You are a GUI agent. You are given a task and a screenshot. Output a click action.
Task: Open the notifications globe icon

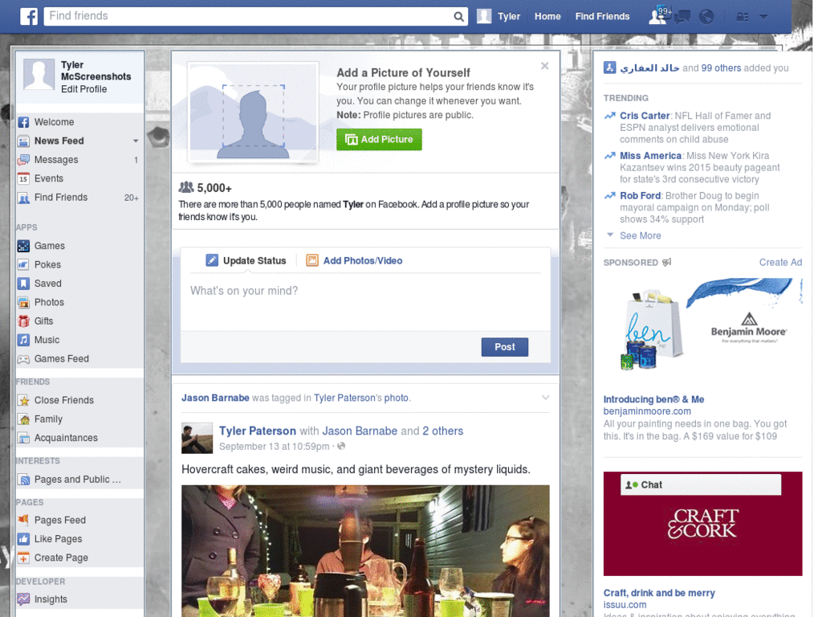(706, 17)
